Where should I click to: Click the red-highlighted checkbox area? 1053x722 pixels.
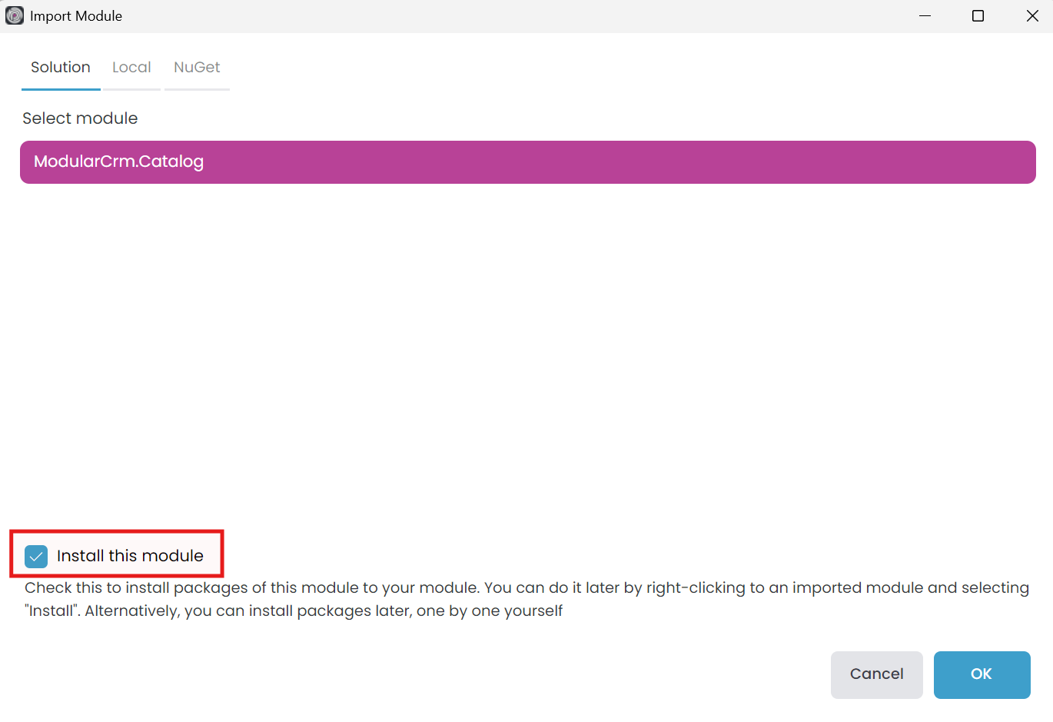coord(115,554)
